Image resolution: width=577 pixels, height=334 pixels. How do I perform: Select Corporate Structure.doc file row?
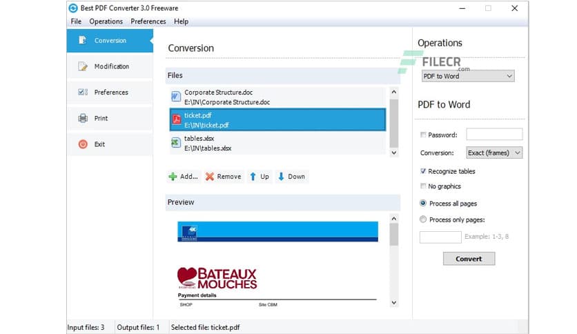(278, 97)
